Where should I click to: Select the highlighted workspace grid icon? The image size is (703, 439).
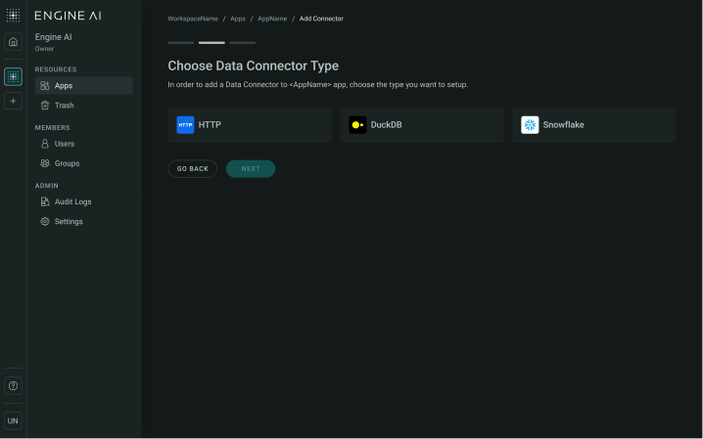13,76
